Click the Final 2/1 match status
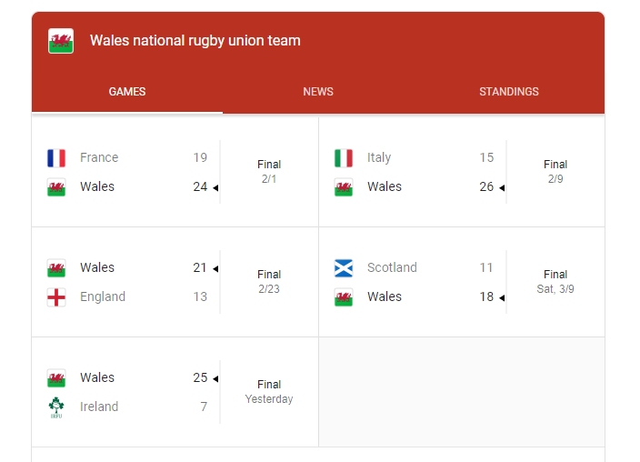Screen dimensions: 640x462 pyautogui.click(x=269, y=171)
